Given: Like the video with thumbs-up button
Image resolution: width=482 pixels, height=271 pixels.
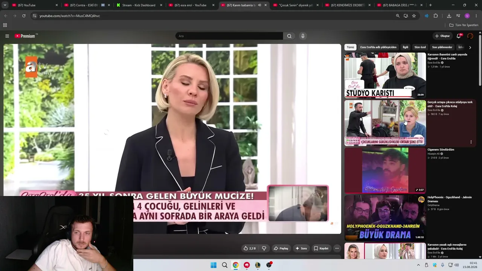Looking at the screenshot, I should click(x=249, y=248).
